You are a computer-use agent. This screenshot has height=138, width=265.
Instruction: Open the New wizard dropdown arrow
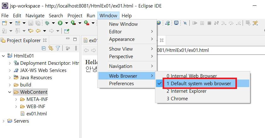pos(11,23)
